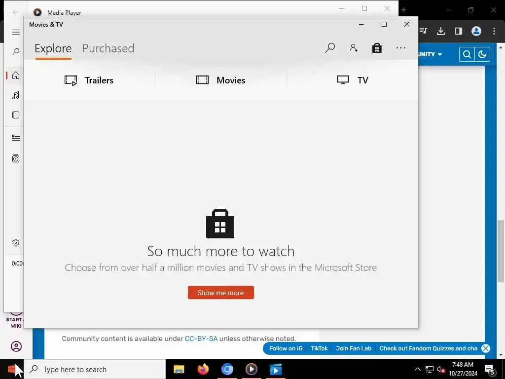The width and height of the screenshot is (505, 379).
Task: Click Check out Fandom Quizzes link
Action: tap(429, 348)
